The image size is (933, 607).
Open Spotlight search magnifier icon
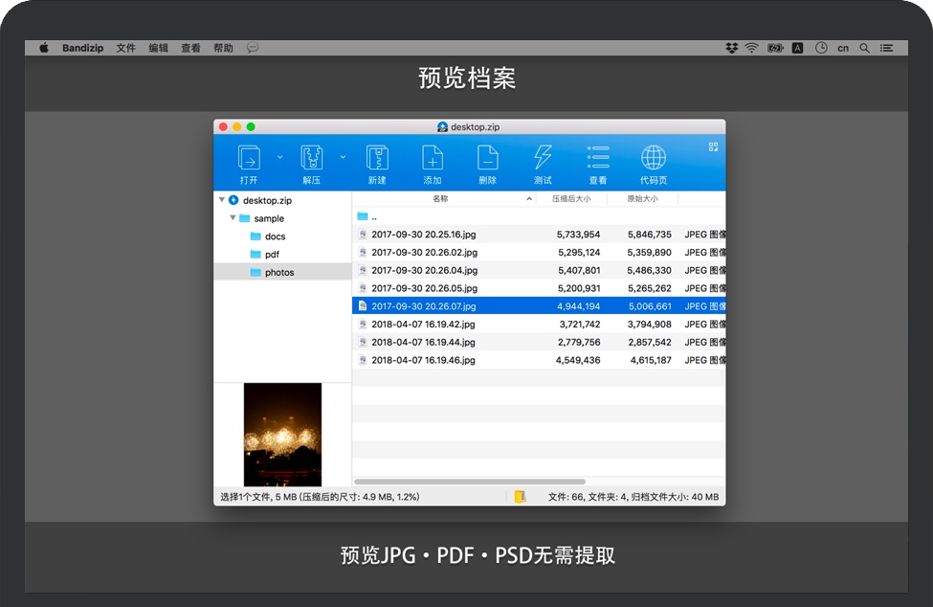point(864,48)
